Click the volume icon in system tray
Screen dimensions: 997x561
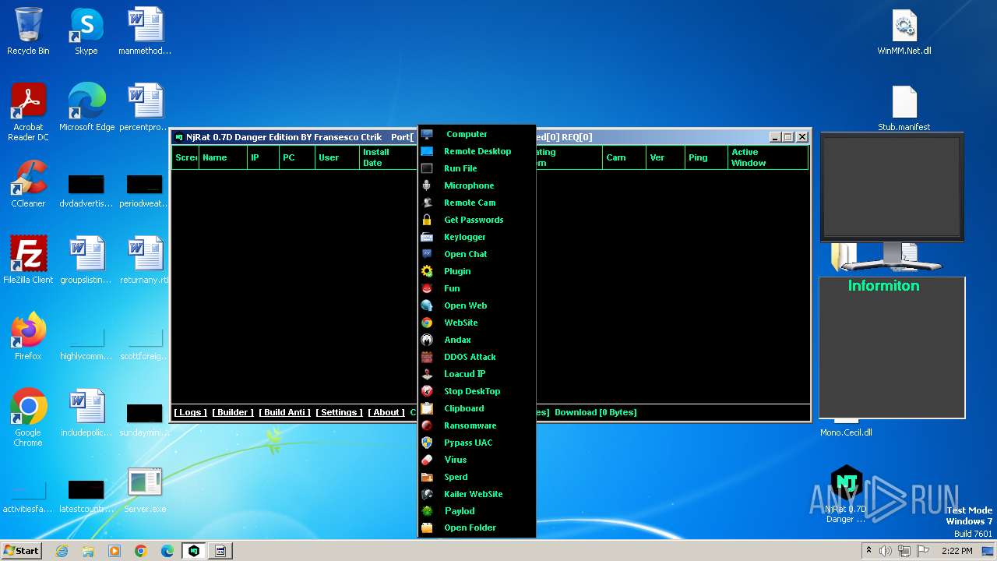[885, 551]
